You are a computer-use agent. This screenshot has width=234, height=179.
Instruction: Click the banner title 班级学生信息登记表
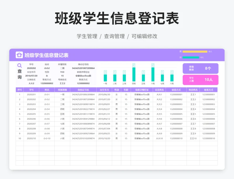click(x=47, y=55)
